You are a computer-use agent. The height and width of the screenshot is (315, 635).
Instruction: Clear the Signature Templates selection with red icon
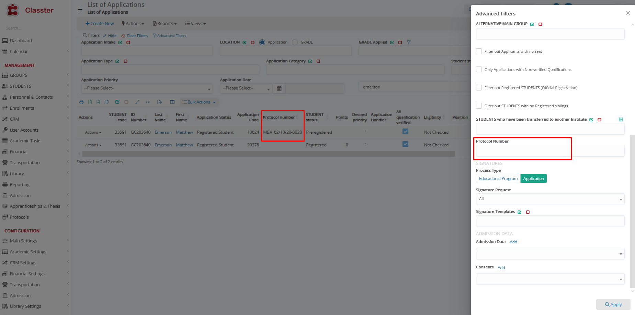coord(528,212)
